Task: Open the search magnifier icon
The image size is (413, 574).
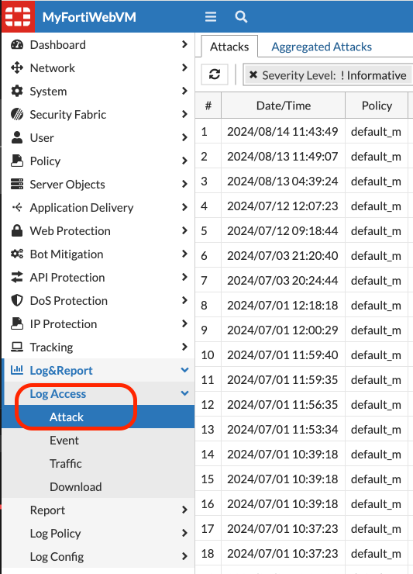Action: click(x=241, y=16)
